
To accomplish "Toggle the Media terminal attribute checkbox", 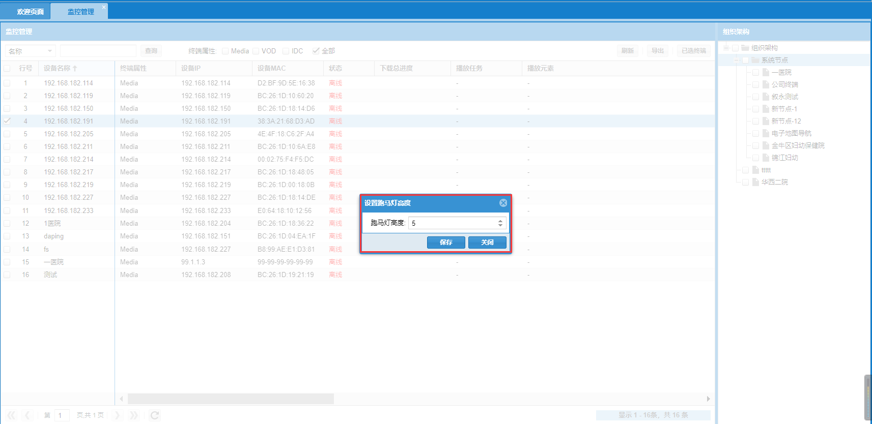I will pos(225,51).
